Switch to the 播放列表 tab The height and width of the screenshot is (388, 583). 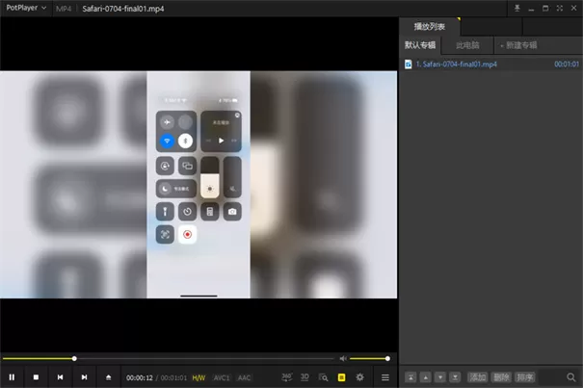coord(430,26)
